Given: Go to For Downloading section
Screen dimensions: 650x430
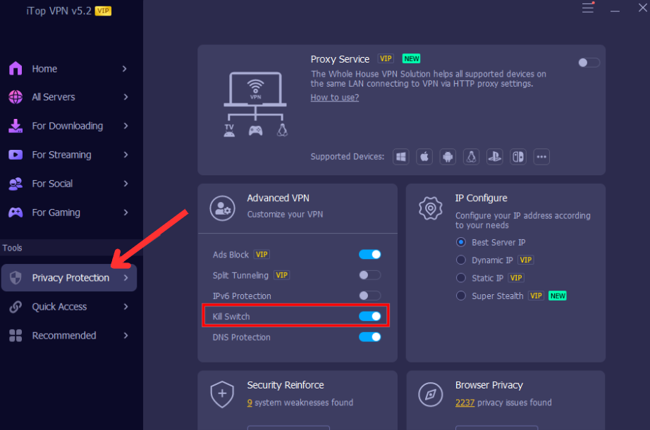Looking at the screenshot, I should [69, 126].
